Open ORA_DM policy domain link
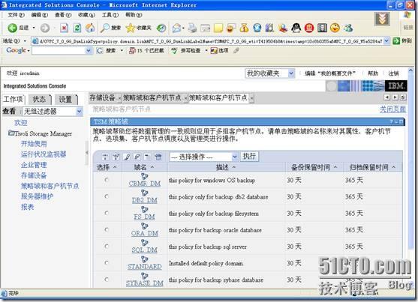This screenshot has height=302, width=418. click(145, 233)
